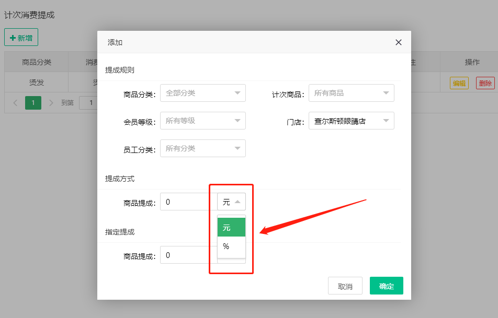Click the 商品提成 input under 提成方式
Image resolution: width=498 pixels, height=318 pixels.
click(188, 202)
